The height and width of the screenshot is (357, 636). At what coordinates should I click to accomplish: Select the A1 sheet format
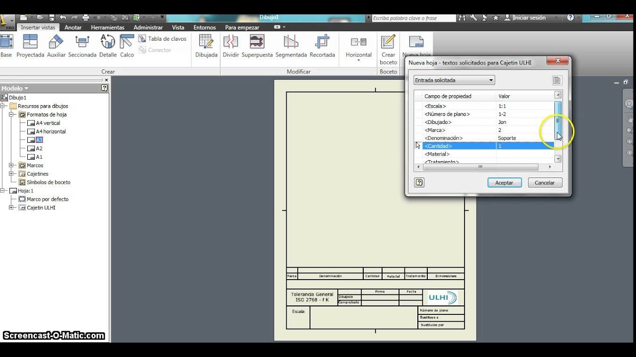pos(39,157)
